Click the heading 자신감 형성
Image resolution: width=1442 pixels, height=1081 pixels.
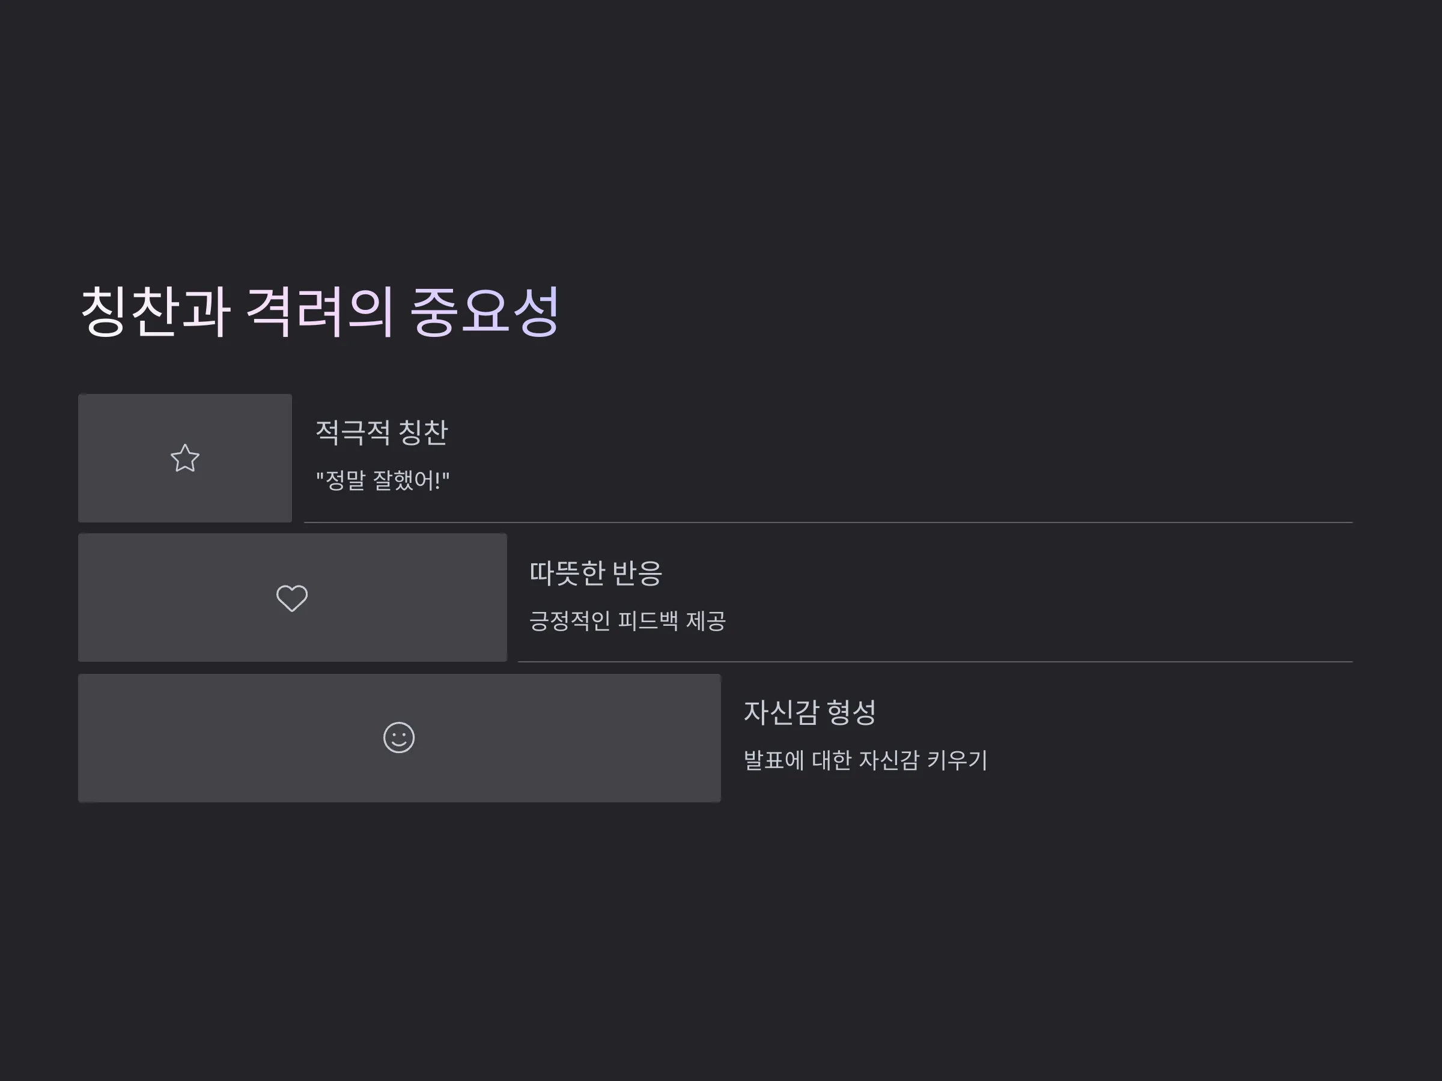tap(810, 713)
